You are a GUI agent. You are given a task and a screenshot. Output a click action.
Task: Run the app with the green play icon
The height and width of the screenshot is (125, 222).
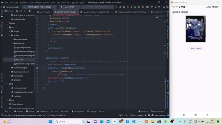[117, 7]
